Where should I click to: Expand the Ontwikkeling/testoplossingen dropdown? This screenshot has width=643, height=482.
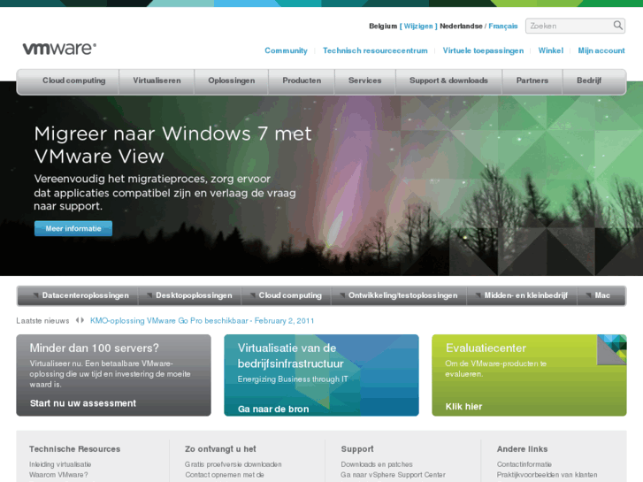pyautogui.click(x=399, y=295)
